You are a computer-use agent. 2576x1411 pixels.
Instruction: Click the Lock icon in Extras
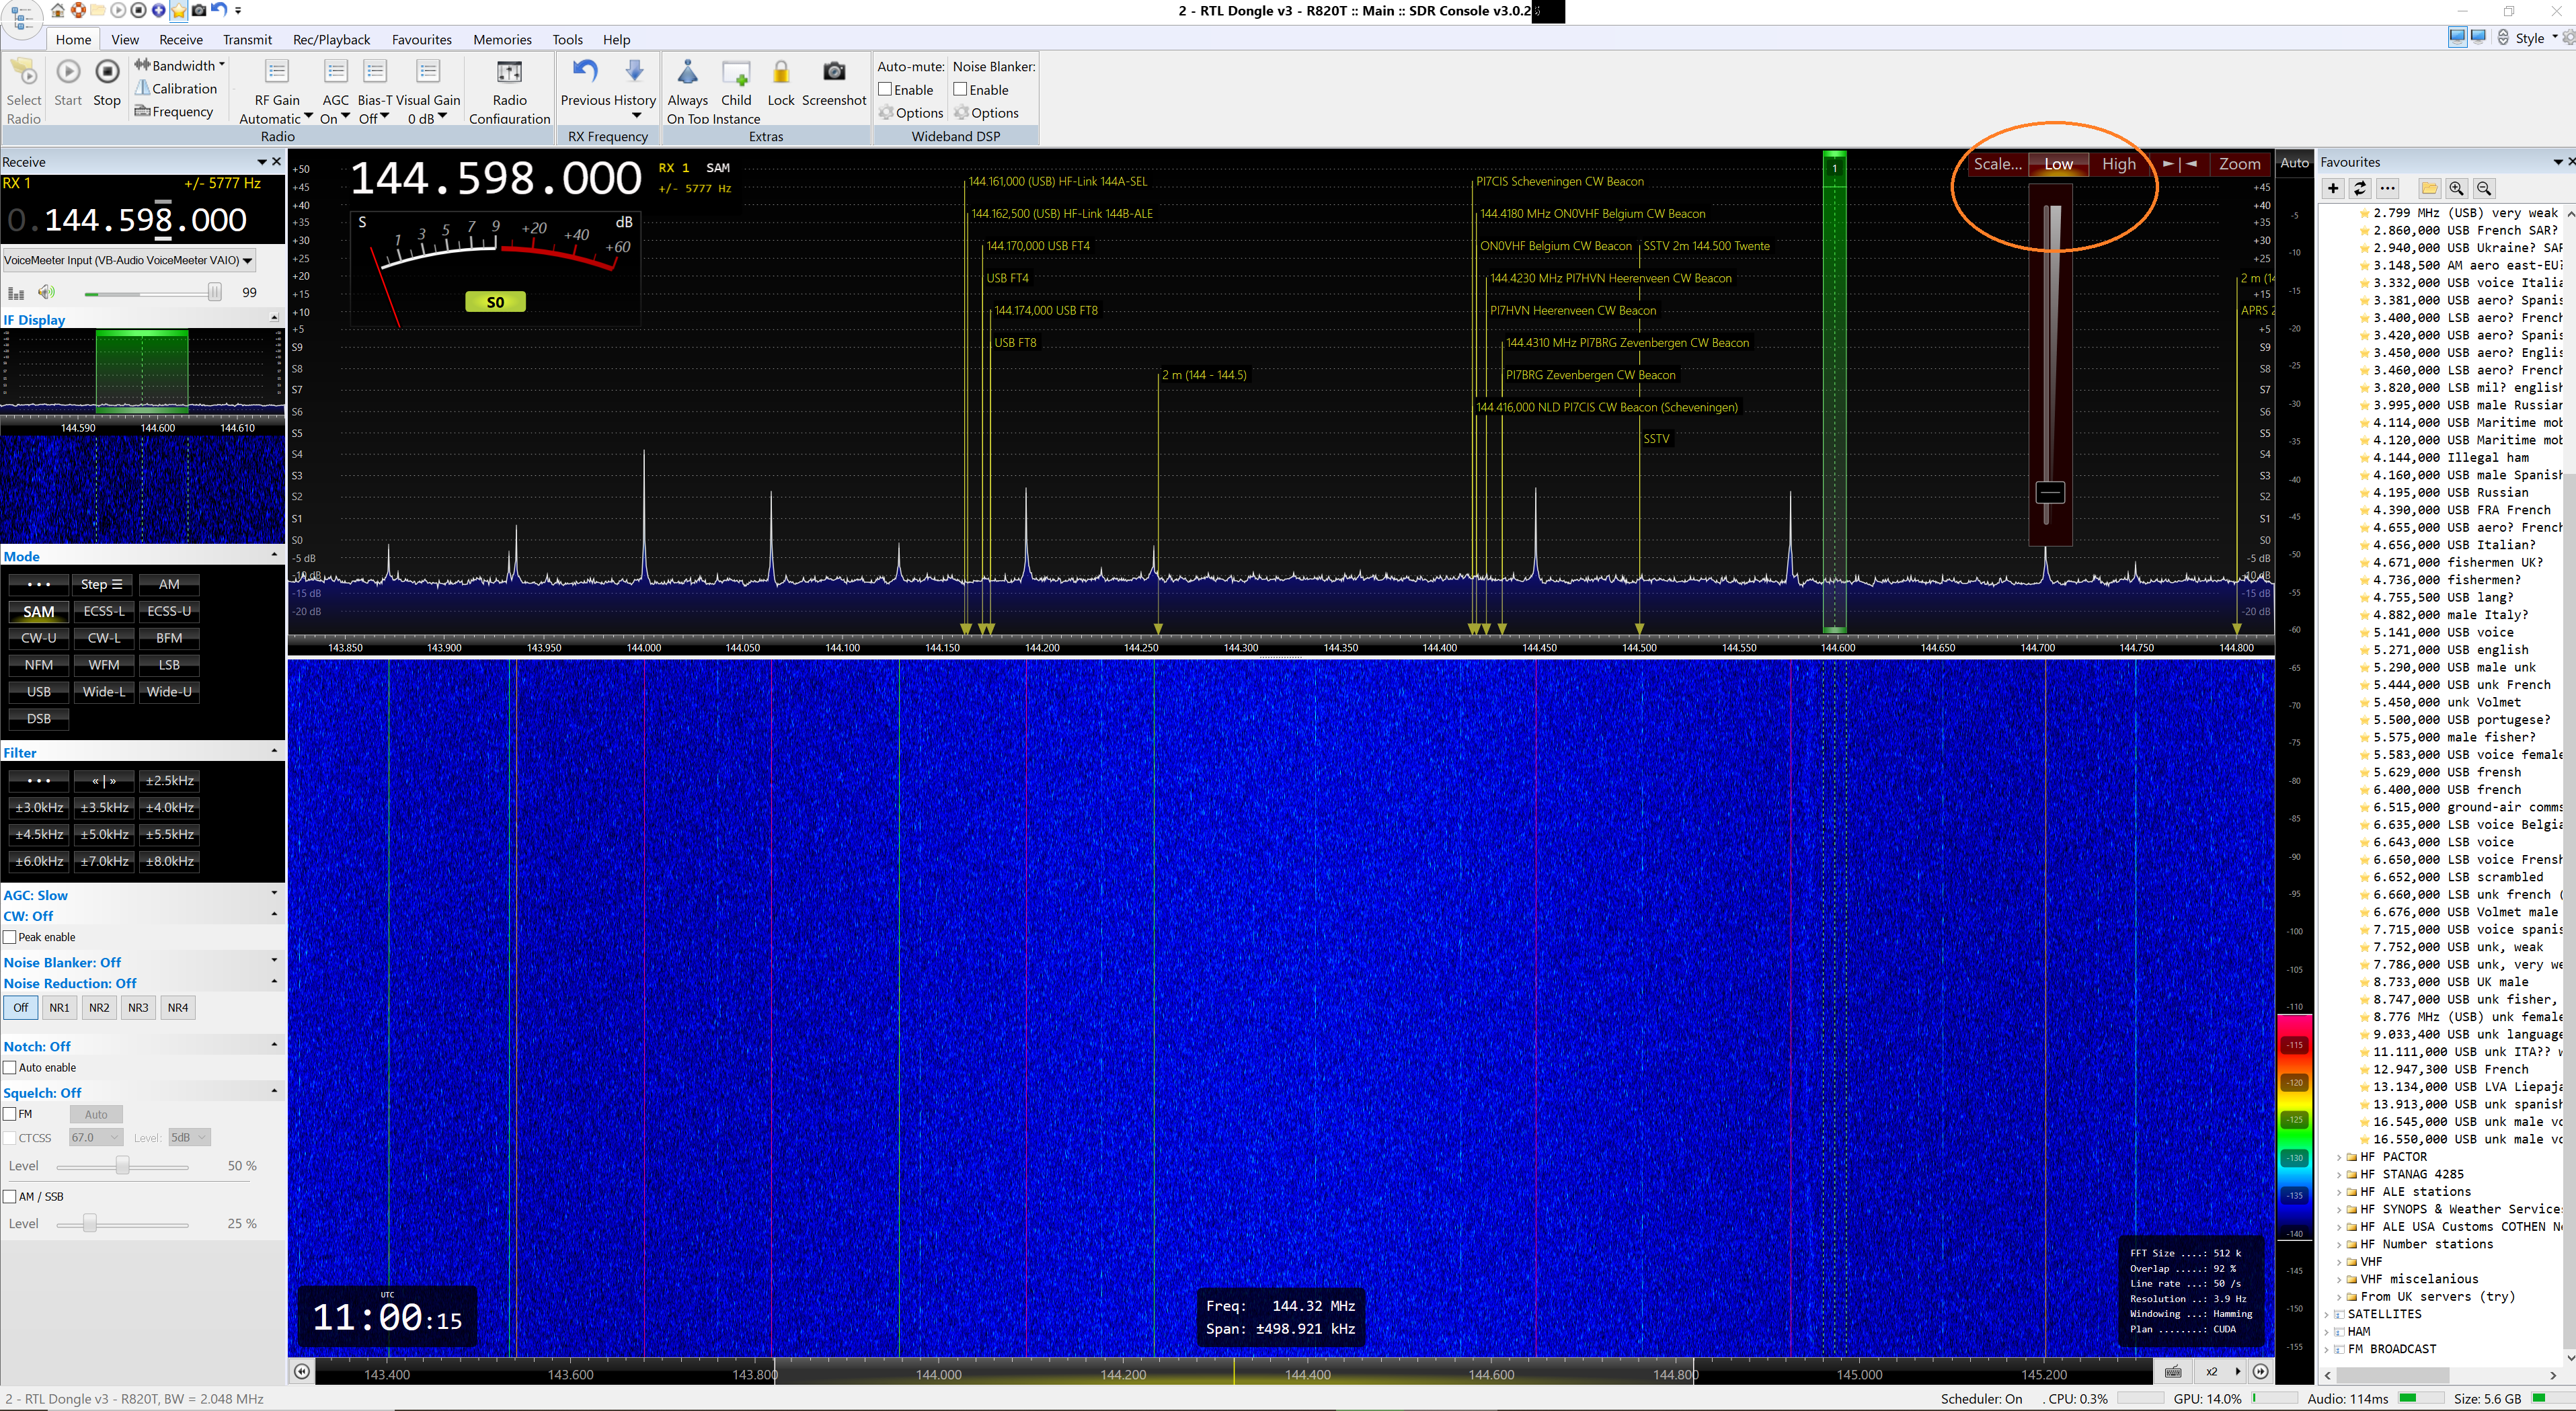point(780,73)
